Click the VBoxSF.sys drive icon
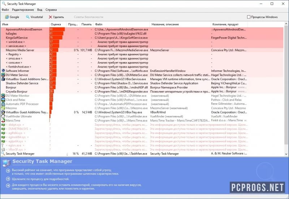This screenshot has width=289, height=199. tap(3, 150)
